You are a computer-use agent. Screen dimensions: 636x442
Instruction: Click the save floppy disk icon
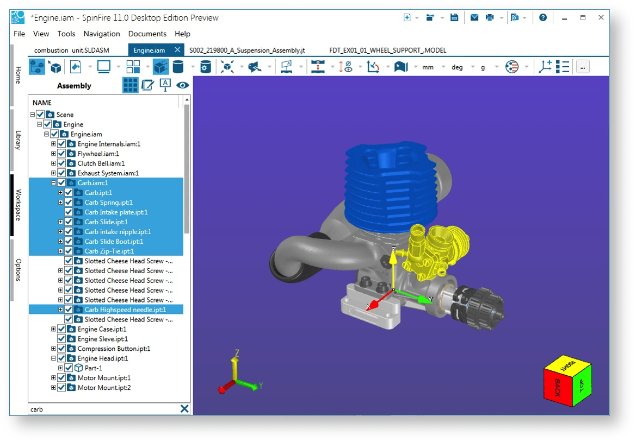[454, 17]
